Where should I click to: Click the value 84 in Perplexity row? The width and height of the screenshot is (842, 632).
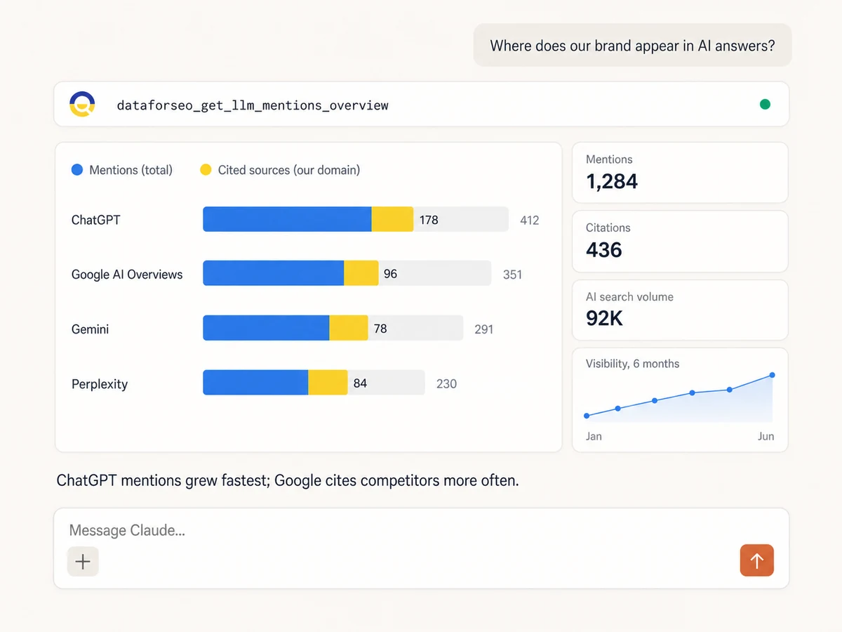(360, 383)
